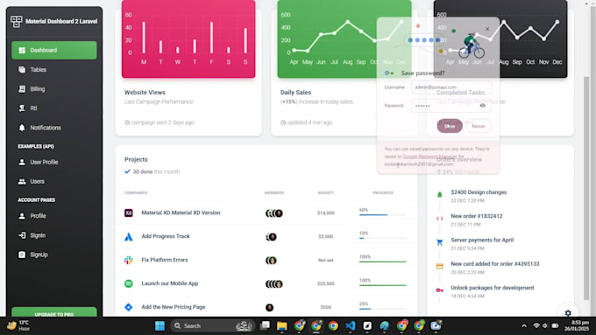Click the Projects heading text
596x335 pixels.
pyautogui.click(x=136, y=159)
